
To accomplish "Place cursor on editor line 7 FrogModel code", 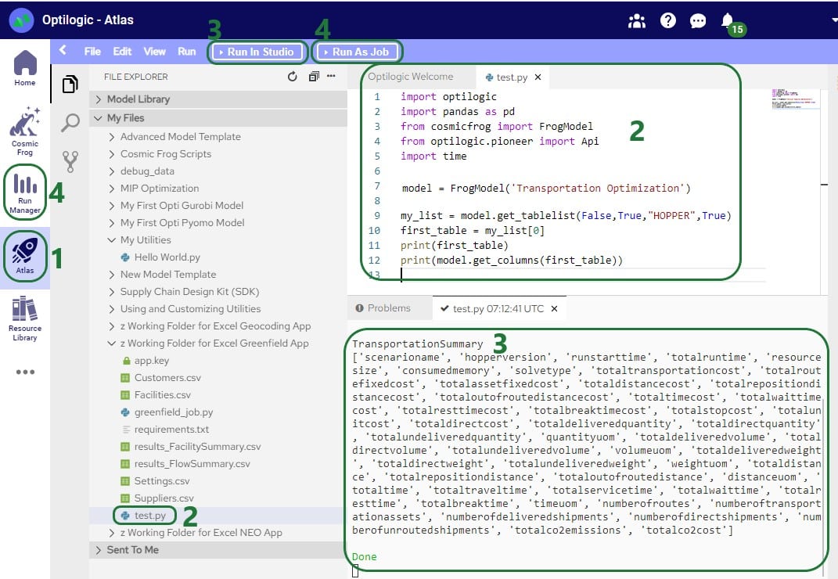I will [546, 189].
